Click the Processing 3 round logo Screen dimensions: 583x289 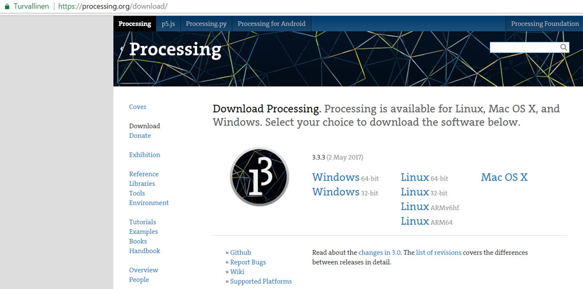tap(259, 177)
